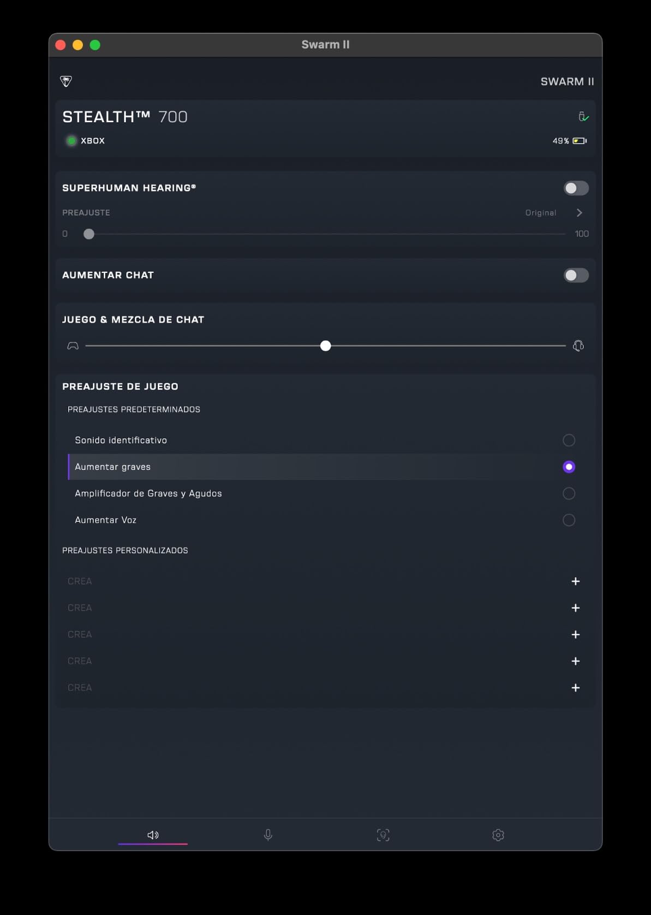Turn on the Aumentar Chat switch
This screenshot has height=915, width=651.
click(x=576, y=275)
